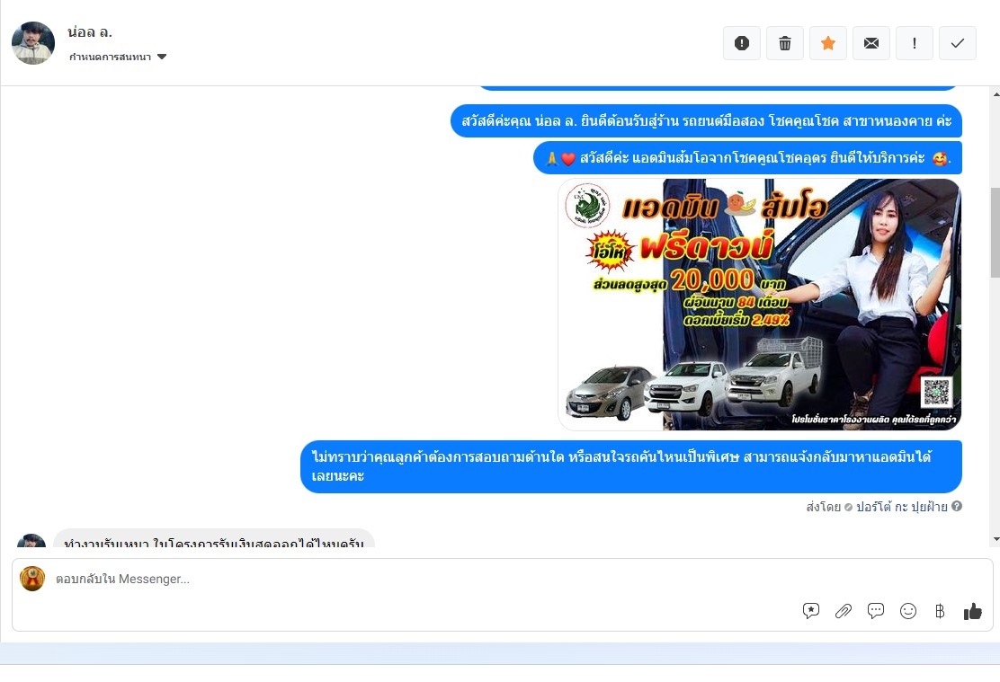1000x682 pixels.
Task: Attach a file with paperclip icon
Action: [844, 611]
